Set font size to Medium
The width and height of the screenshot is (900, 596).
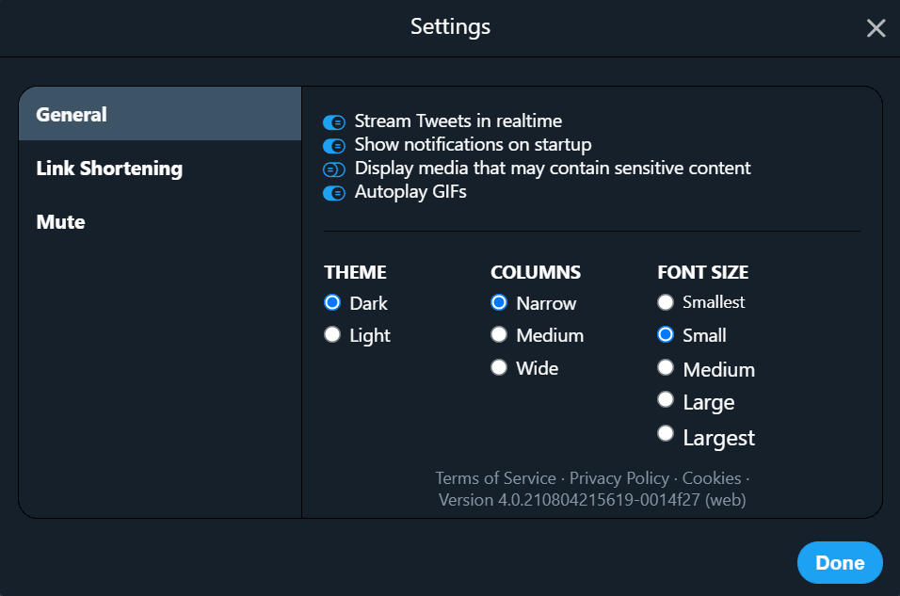pyautogui.click(x=666, y=367)
